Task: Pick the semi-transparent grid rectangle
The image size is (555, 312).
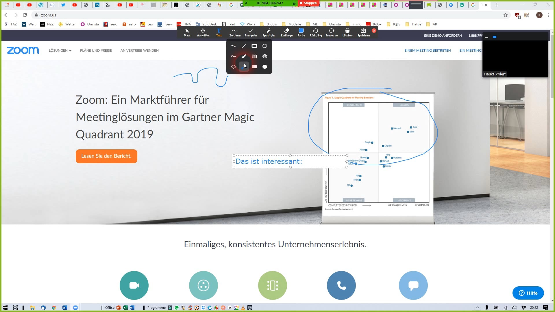Action: (x=254, y=56)
